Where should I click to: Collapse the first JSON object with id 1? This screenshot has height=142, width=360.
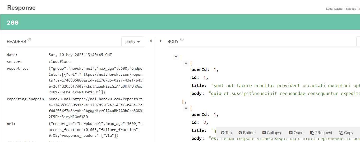click(x=186, y=63)
